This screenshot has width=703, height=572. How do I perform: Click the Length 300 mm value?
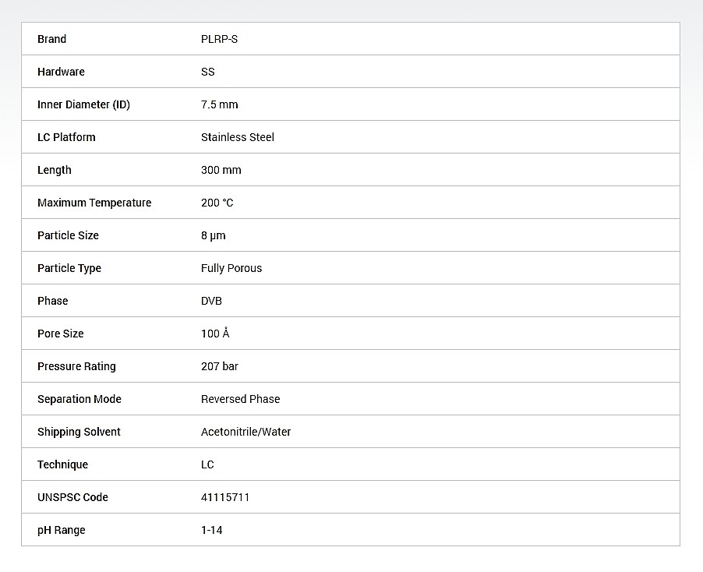point(221,170)
